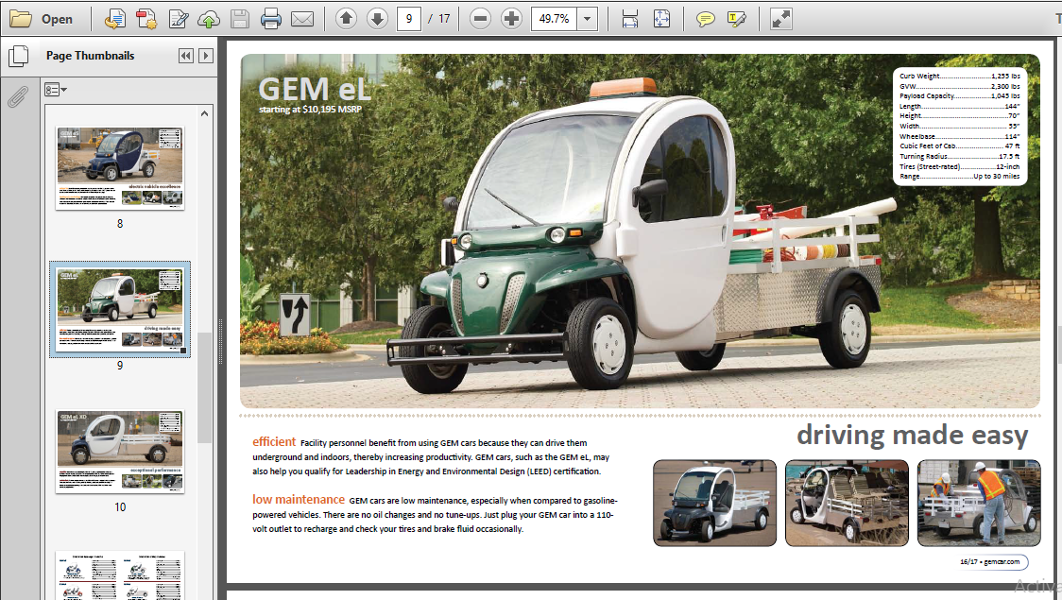Enter Read mode with expand arrows icon

click(x=781, y=19)
